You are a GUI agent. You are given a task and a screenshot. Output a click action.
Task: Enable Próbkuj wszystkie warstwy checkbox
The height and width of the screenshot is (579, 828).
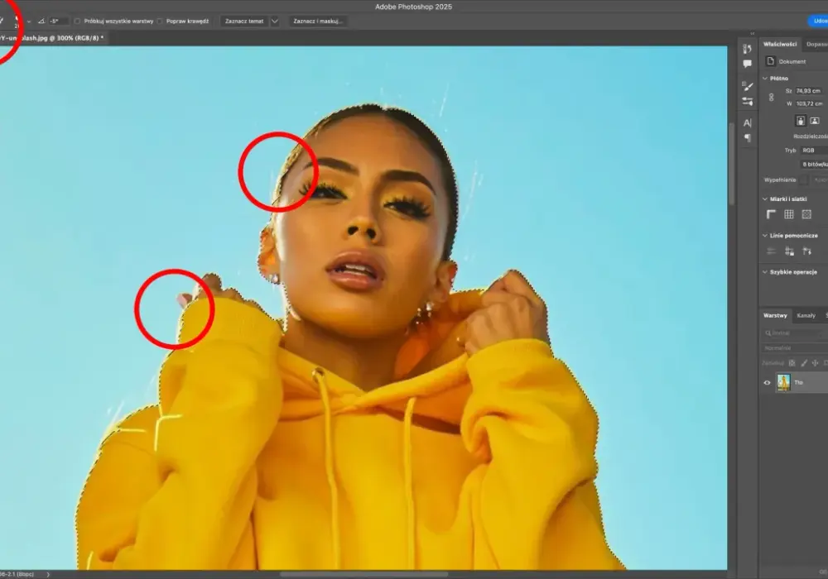77,22
